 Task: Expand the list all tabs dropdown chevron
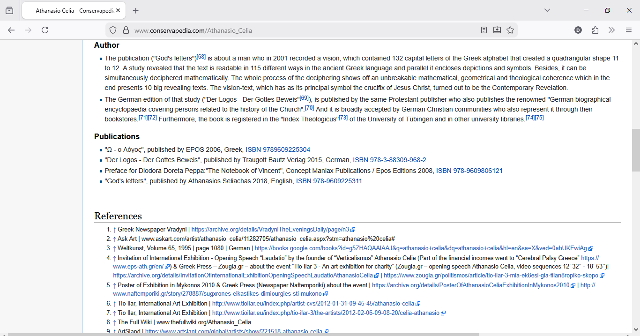click(x=547, y=10)
